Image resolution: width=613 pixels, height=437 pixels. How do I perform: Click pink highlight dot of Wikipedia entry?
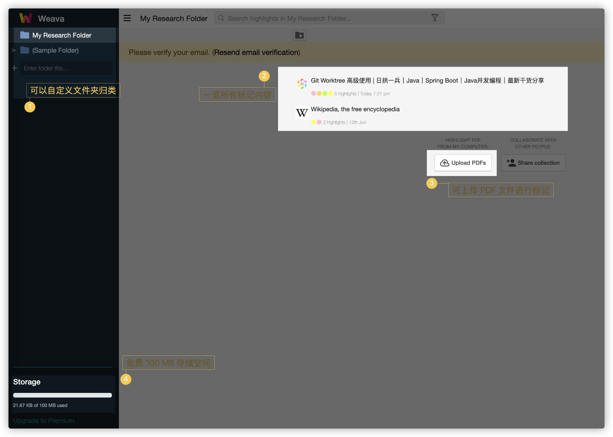[319, 122]
